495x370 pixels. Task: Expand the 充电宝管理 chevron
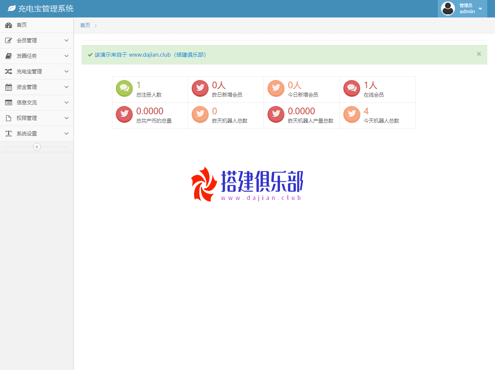point(66,71)
